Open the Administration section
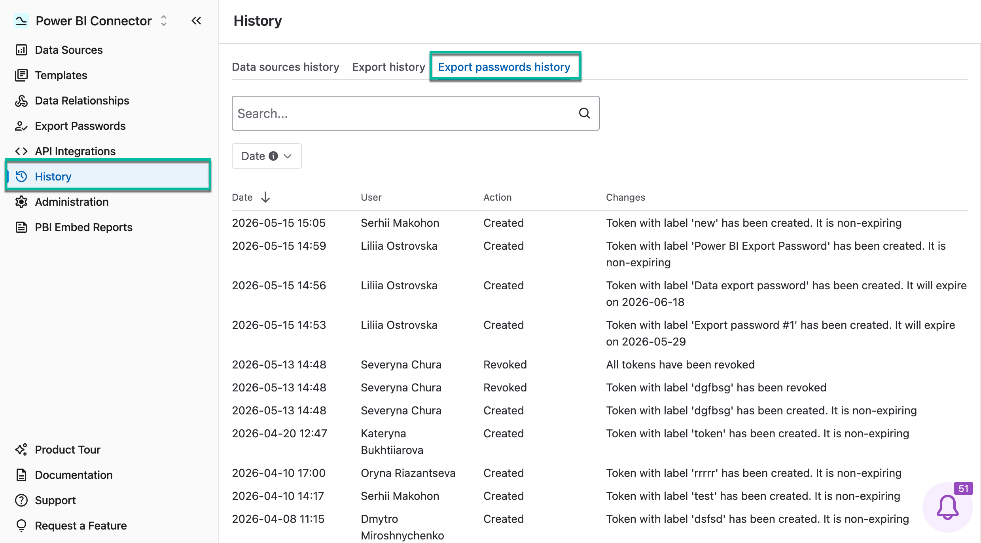Viewport: 981px width, 543px height. click(x=72, y=202)
